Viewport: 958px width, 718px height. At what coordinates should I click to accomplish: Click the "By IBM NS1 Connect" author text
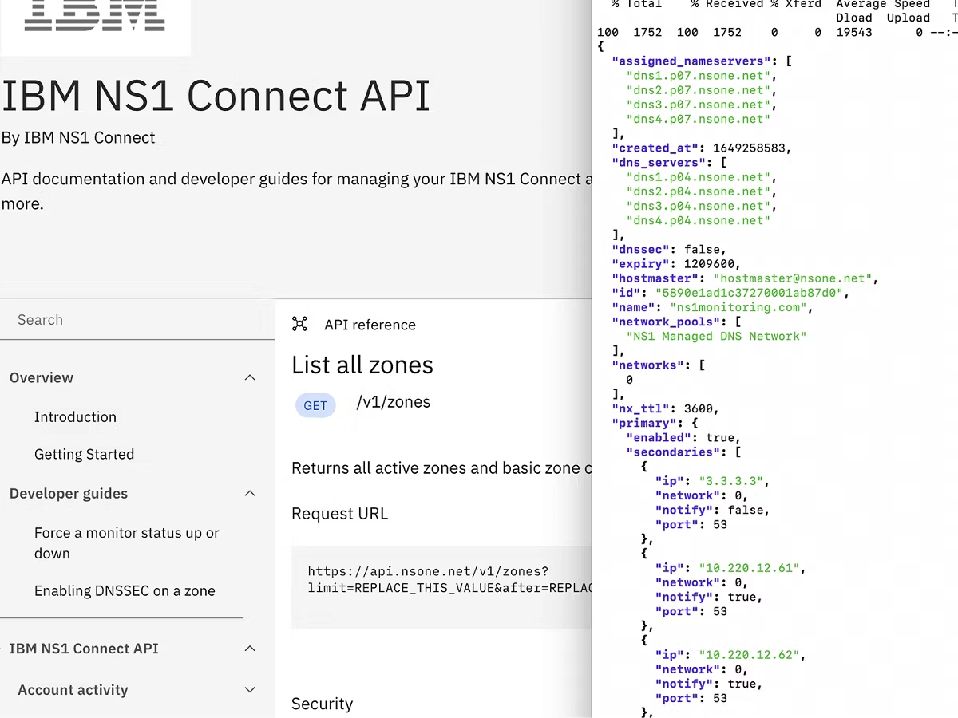[77, 137]
